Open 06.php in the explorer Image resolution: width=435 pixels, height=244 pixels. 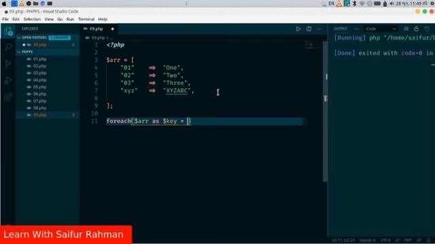tap(39, 94)
